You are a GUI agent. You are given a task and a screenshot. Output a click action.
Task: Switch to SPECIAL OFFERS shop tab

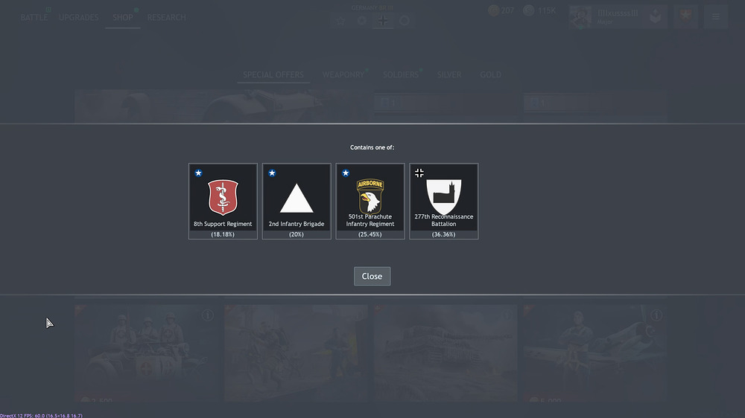(273, 75)
